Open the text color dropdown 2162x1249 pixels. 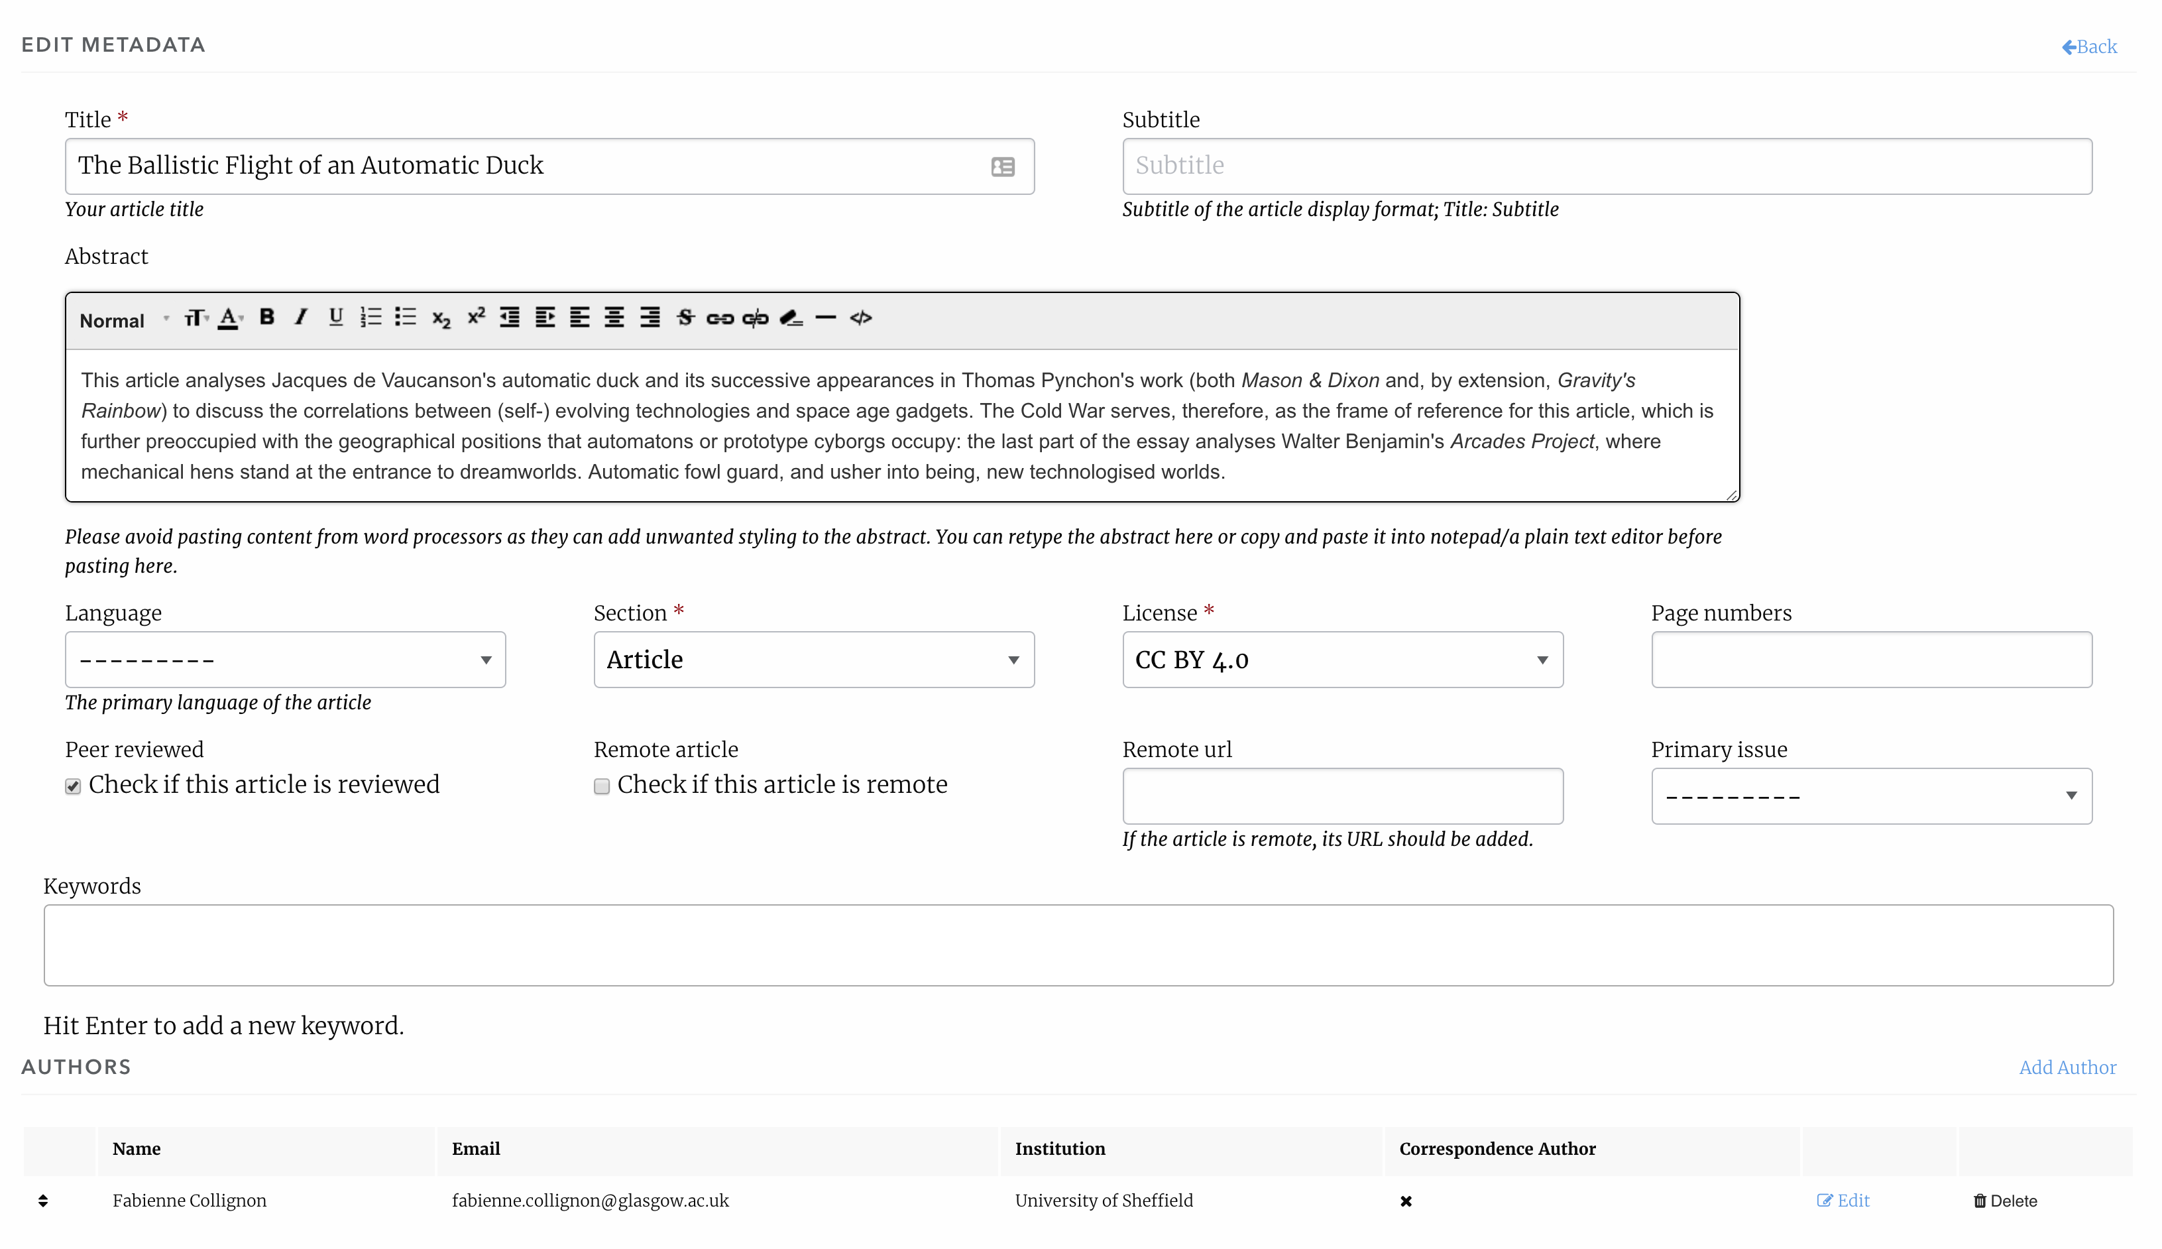[231, 318]
